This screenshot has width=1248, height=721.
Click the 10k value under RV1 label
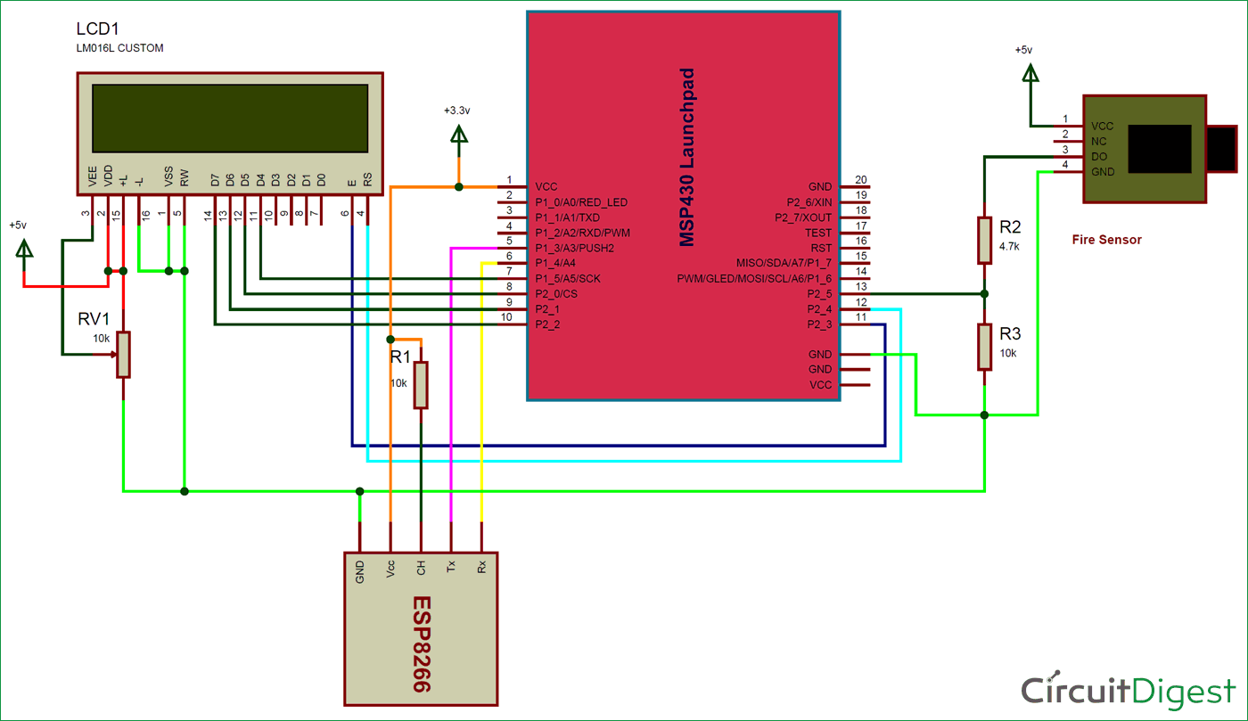(x=101, y=339)
